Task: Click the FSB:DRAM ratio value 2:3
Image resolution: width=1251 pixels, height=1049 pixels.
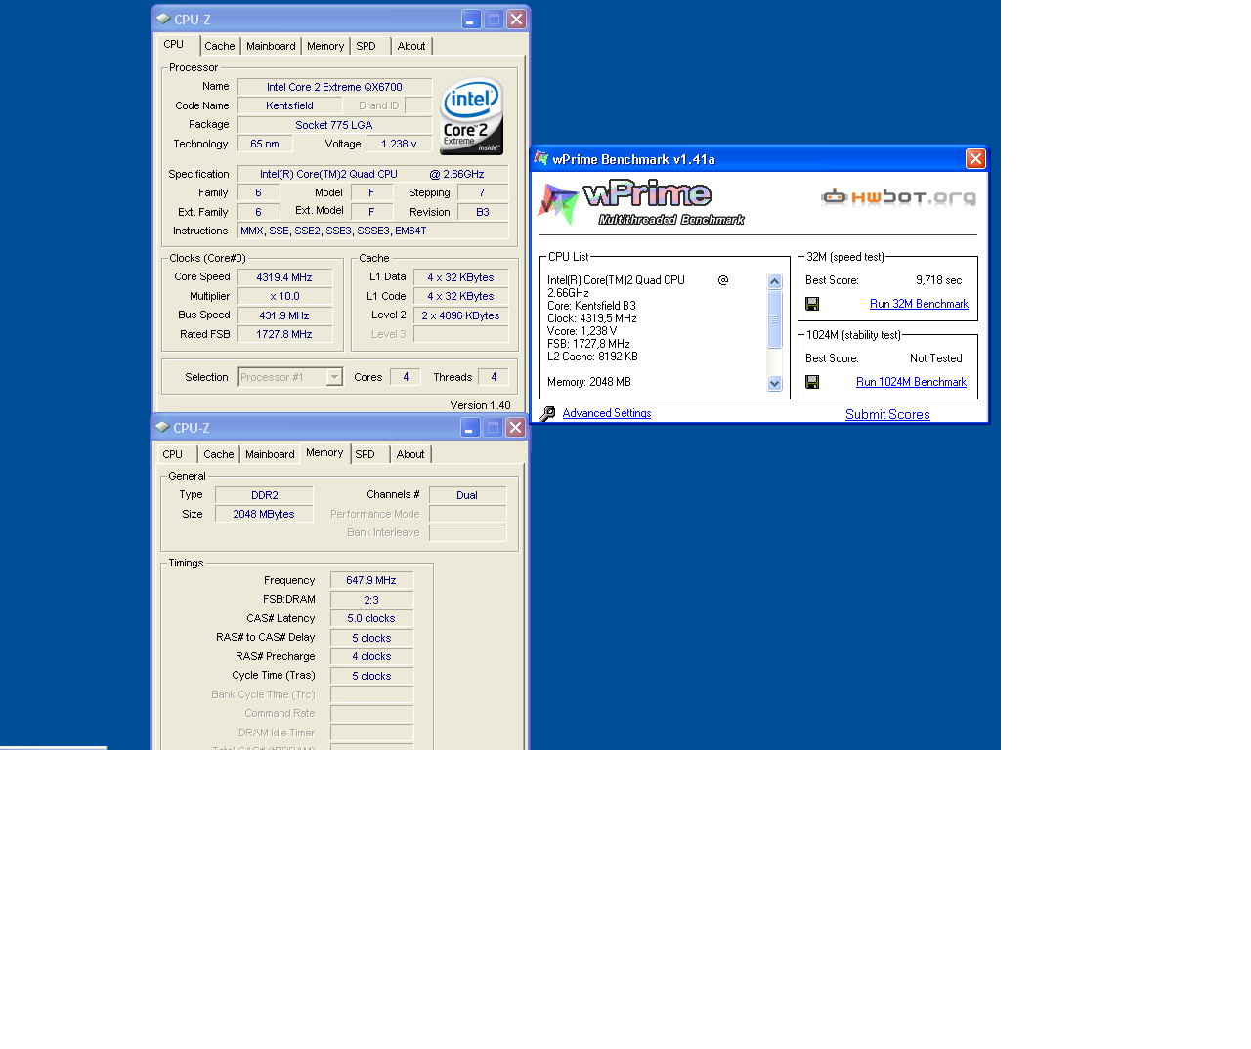Action: [x=371, y=600]
